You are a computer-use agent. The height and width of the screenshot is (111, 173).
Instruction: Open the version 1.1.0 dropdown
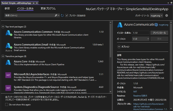[141, 39]
